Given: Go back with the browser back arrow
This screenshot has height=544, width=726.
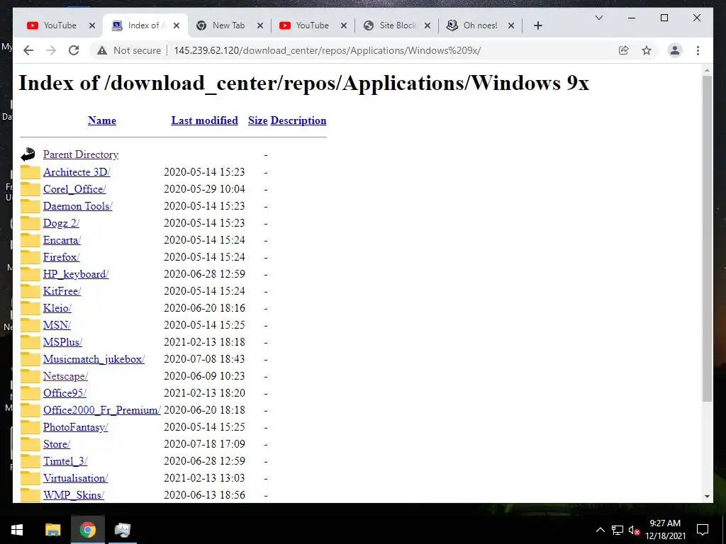Looking at the screenshot, I should [x=28, y=50].
